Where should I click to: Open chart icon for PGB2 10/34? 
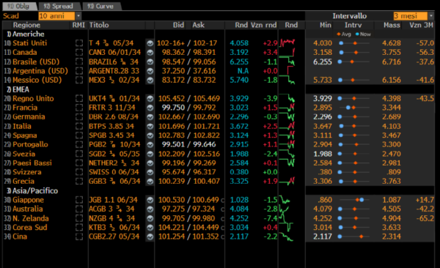click(x=150, y=145)
